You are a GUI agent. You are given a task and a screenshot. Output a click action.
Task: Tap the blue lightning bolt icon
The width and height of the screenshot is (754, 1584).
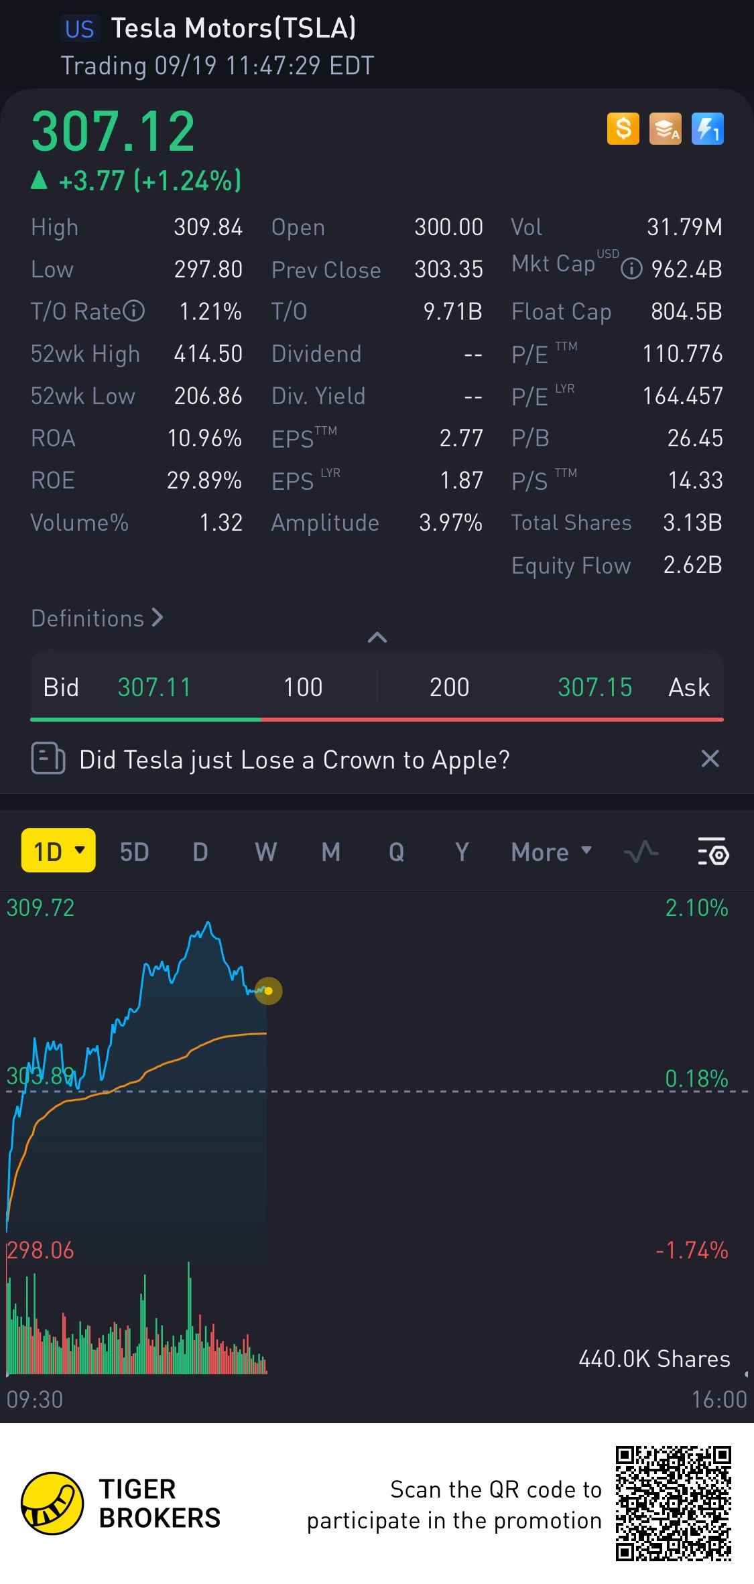(707, 129)
